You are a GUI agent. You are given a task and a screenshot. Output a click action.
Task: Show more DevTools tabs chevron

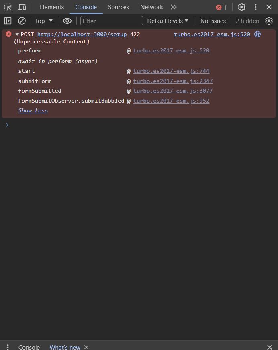174,7
